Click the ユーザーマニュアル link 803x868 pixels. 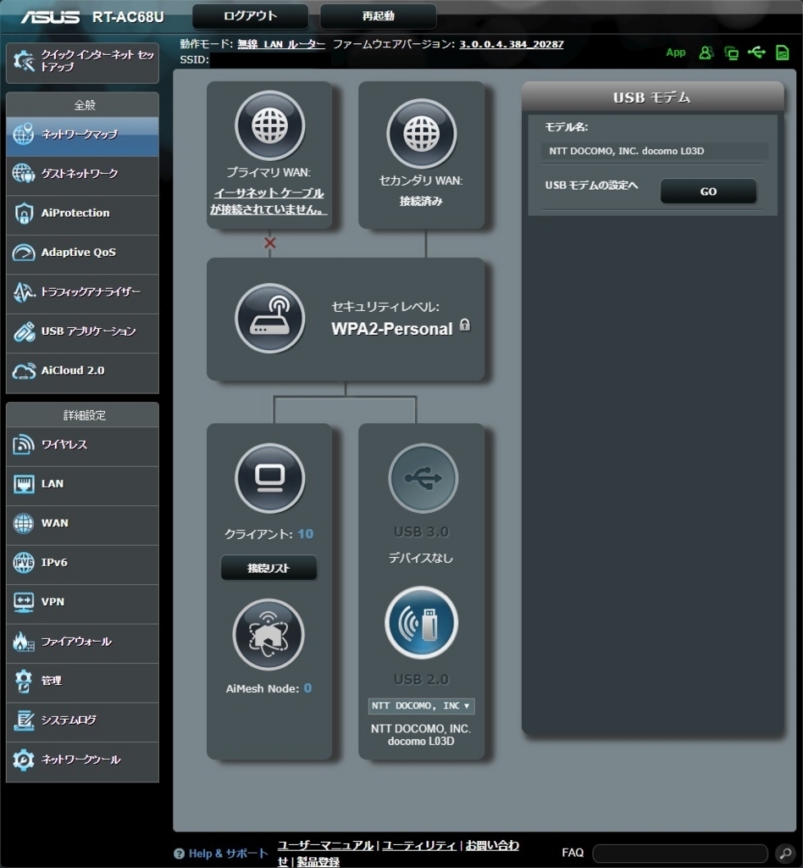click(x=326, y=845)
